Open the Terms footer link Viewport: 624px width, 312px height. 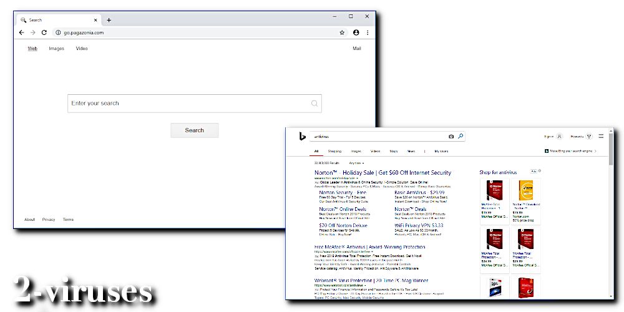(x=68, y=220)
